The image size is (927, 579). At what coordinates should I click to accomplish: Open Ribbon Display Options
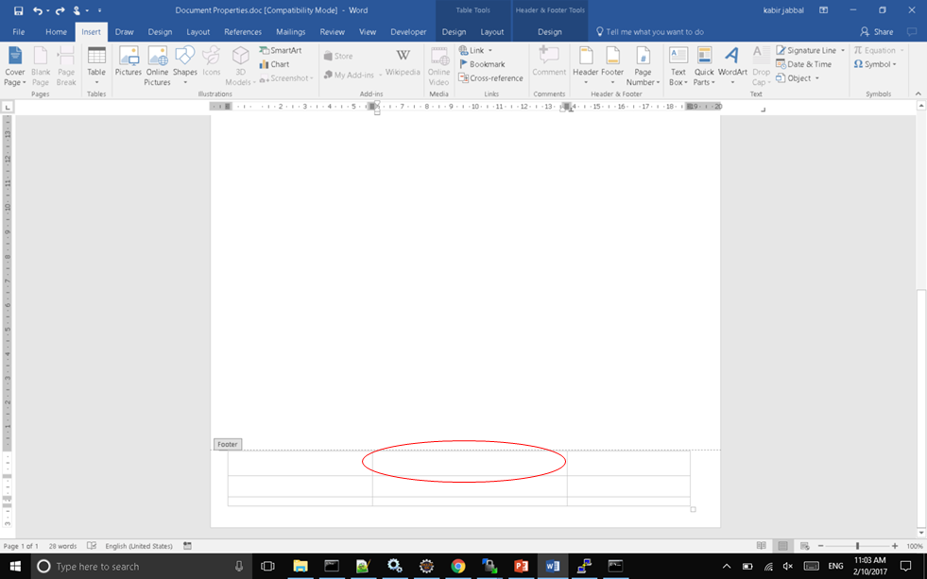point(823,10)
